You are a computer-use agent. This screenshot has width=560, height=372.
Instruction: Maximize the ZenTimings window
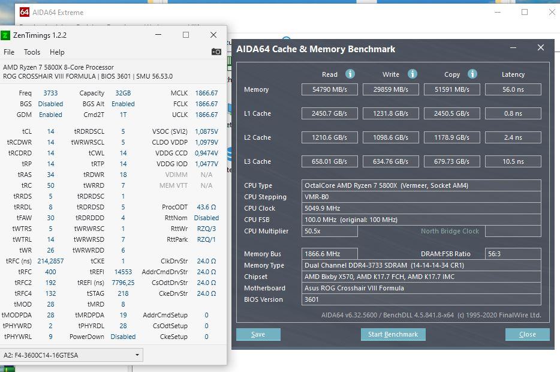click(186, 35)
